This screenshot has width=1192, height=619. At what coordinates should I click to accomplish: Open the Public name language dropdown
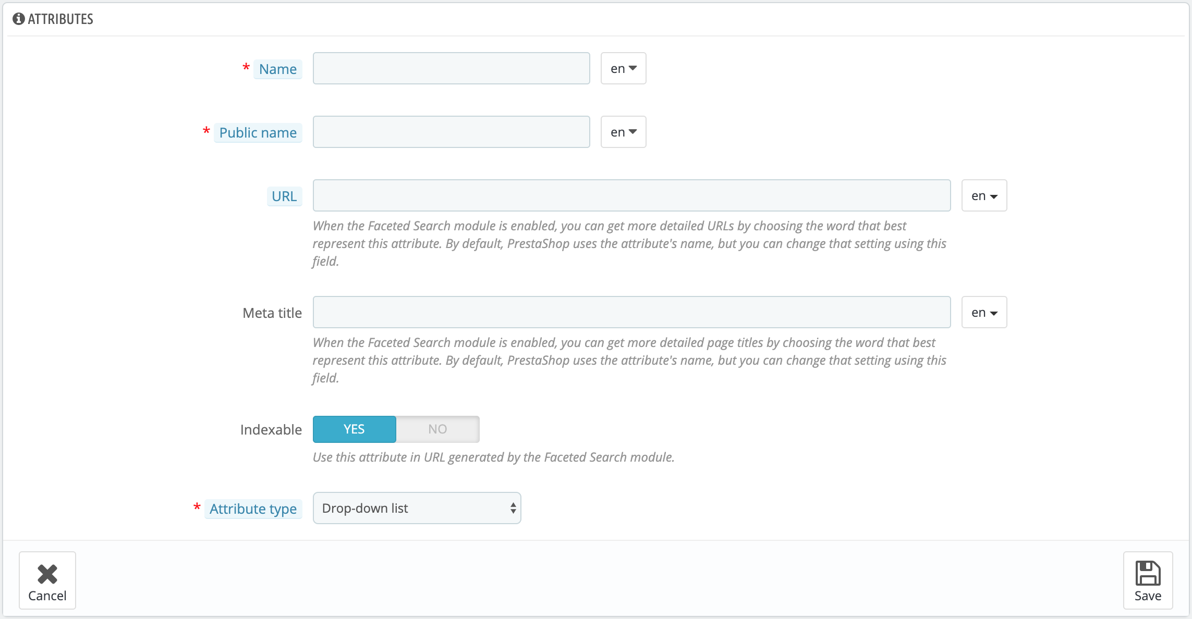623,132
